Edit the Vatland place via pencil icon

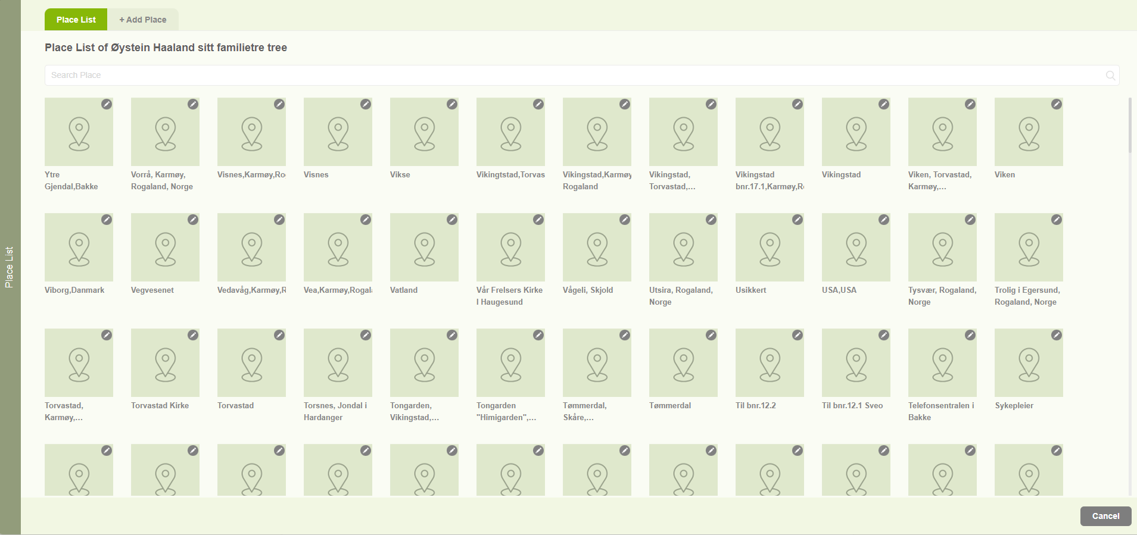coord(452,220)
